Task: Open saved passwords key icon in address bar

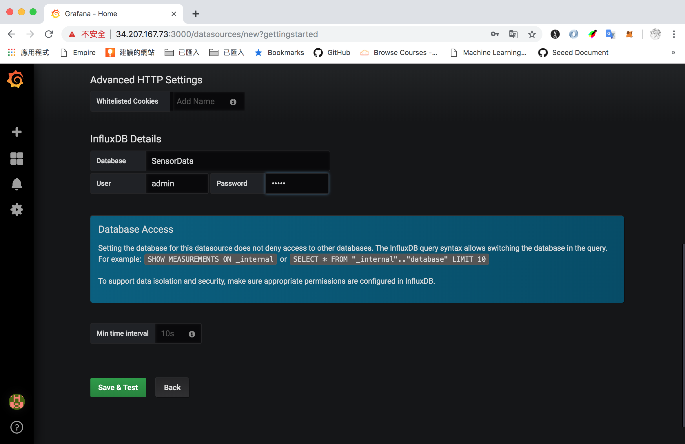Action: pos(495,34)
